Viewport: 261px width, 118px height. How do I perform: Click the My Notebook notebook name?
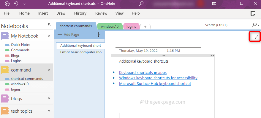pos(25,36)
